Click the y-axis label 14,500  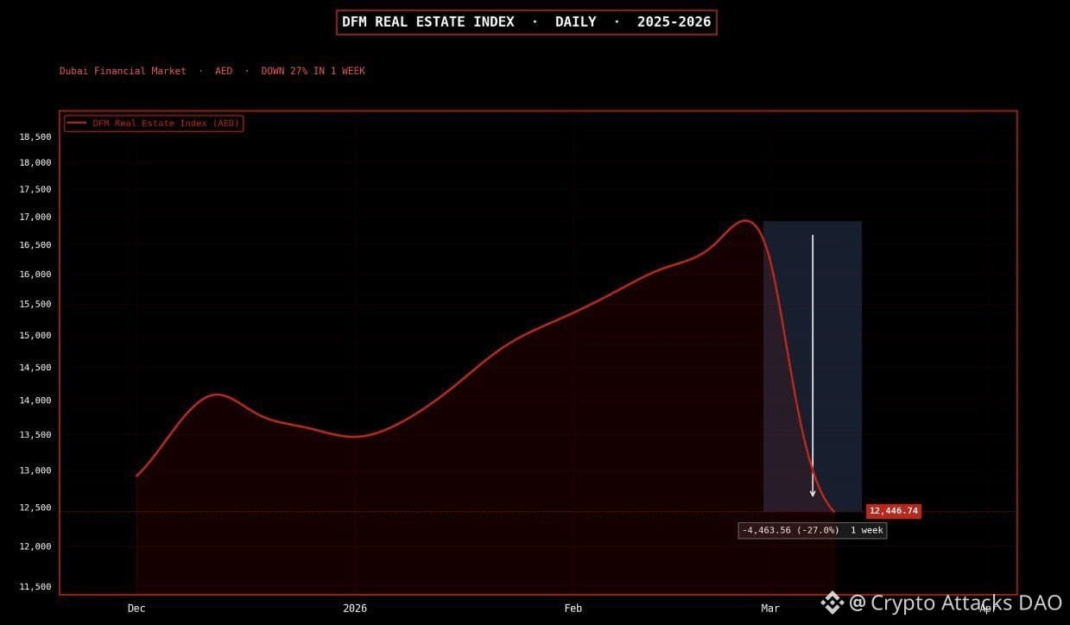tap(35, 367)
